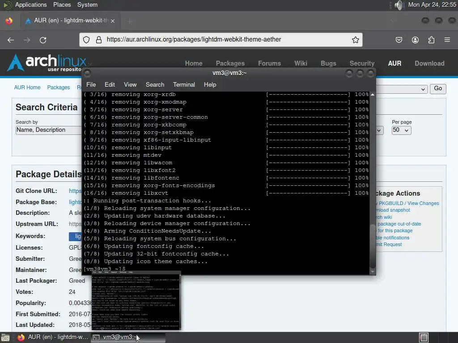Open the Per page 50 dropdown
The height and width of the screenshot is (343, 458).
point(401,130)
